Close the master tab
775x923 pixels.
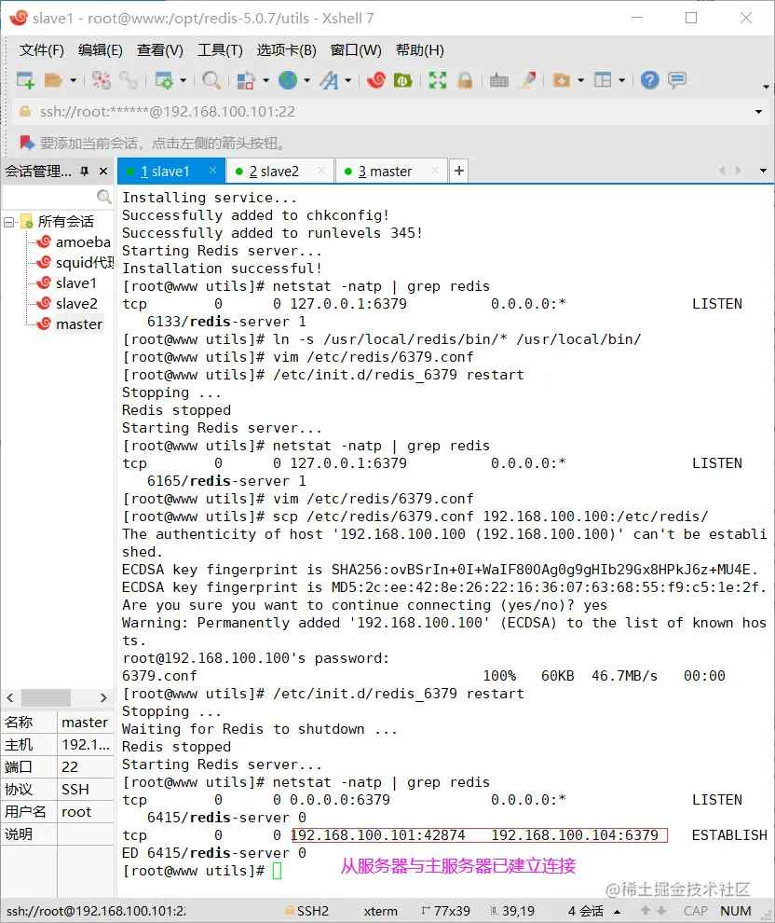tap(435, 171)
